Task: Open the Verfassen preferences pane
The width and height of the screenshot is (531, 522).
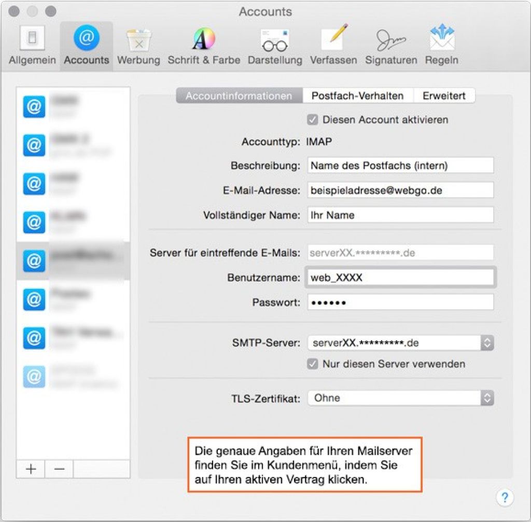Action: point(333,47)
